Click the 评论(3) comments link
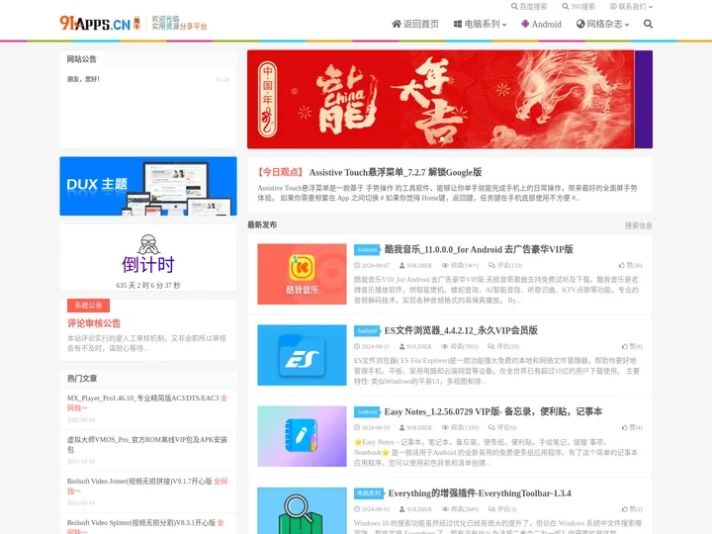This screenshot has height=534, width=712. [502, 509]
